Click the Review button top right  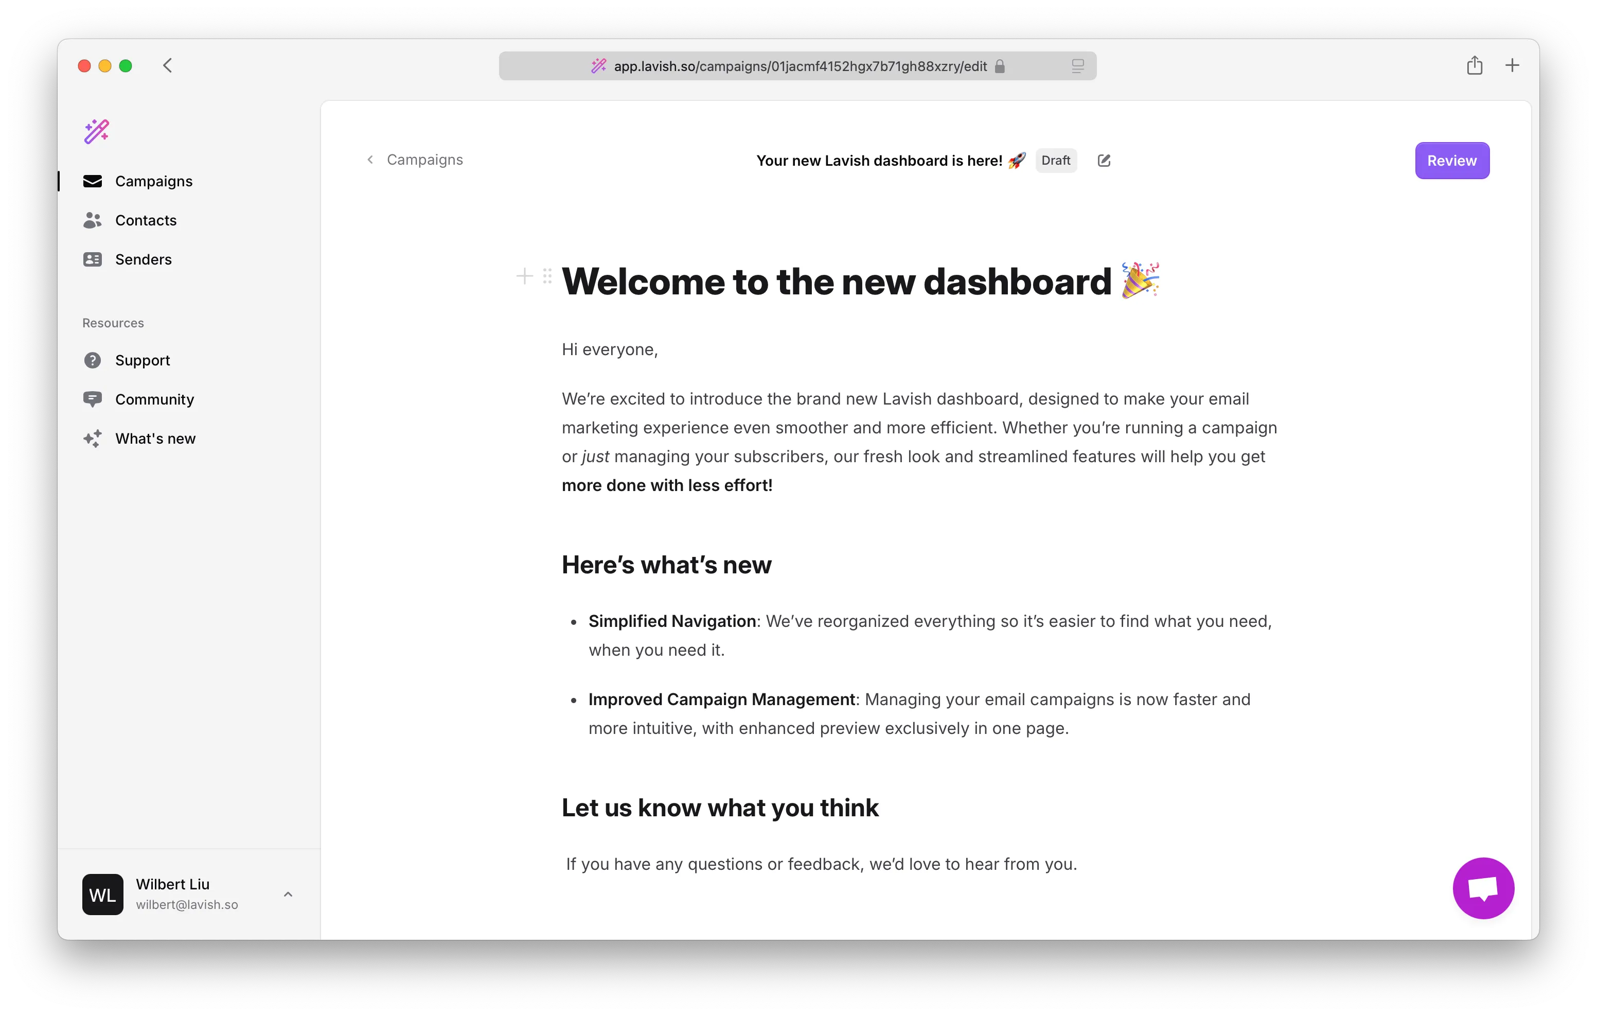[x=1451, y=161]
